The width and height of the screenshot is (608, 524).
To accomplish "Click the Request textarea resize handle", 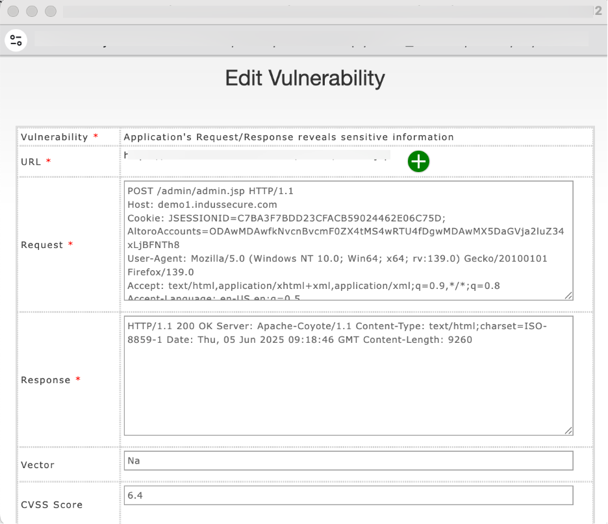I will tap(568, 295).
